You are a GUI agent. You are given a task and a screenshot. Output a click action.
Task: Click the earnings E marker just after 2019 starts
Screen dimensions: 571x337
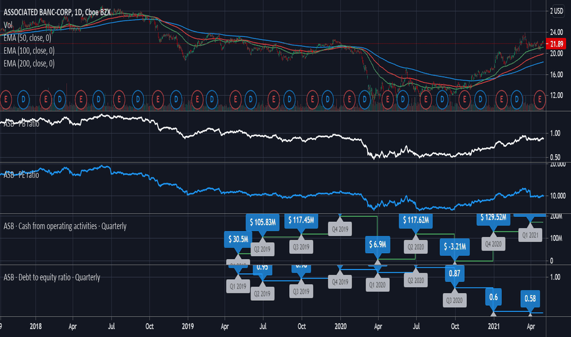tap(197, 99)
